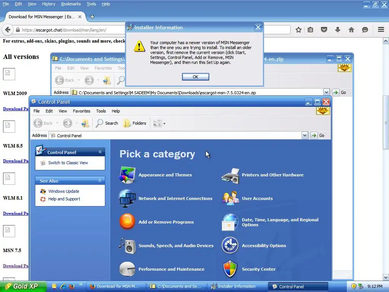Click Search in Control Panel toolbar
The image size is (389, 292).
(107, 123)
